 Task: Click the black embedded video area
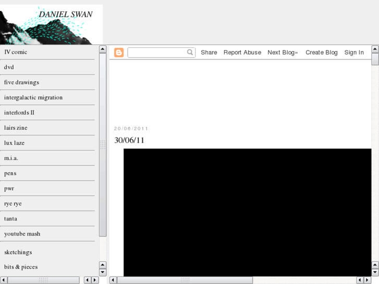(247, 212)
